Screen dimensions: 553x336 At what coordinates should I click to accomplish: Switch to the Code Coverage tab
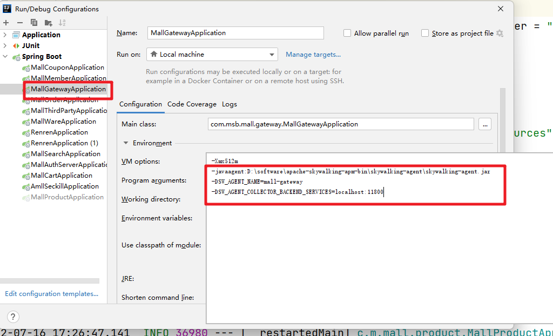tap(192, 104)
